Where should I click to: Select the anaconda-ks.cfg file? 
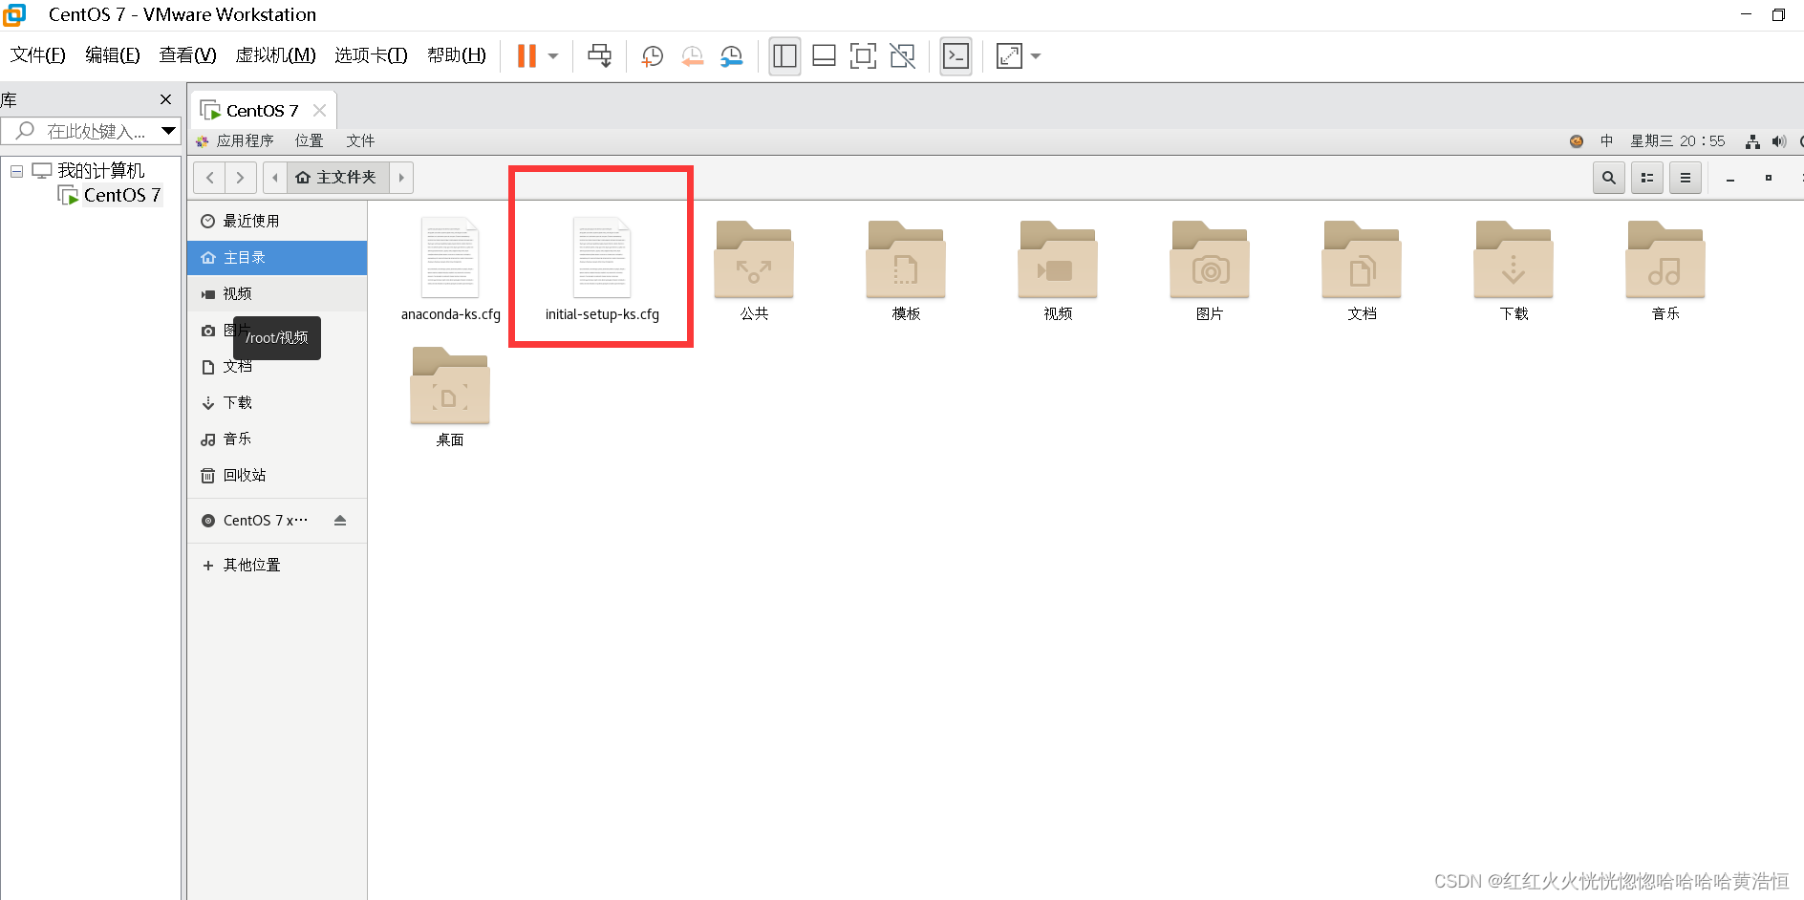tap(450, 269)
